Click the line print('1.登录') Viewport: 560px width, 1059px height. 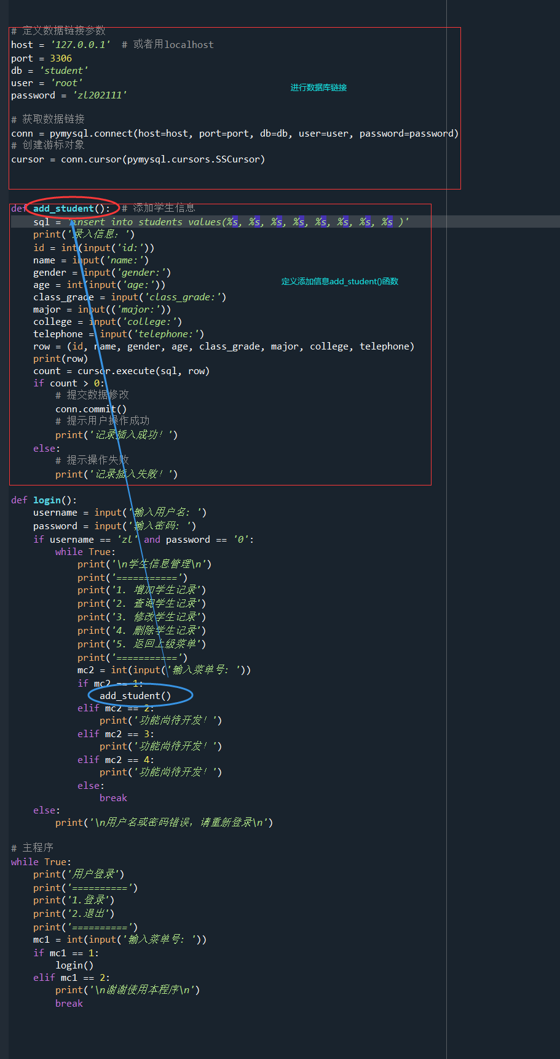click(74, 900)
